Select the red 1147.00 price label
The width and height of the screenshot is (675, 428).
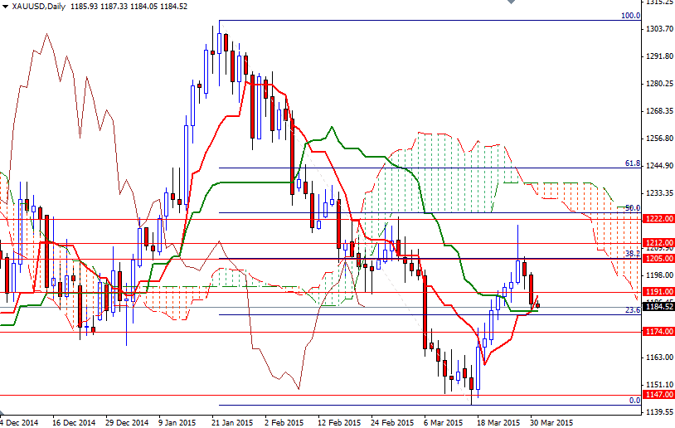click(657, 396)
